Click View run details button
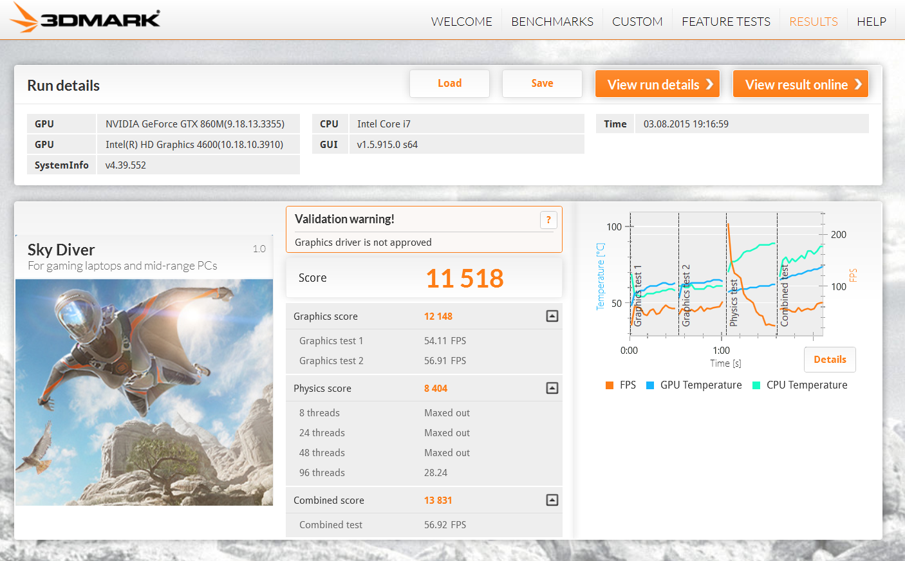This screenshot has width=905, height=561. (x=657, y=84)
